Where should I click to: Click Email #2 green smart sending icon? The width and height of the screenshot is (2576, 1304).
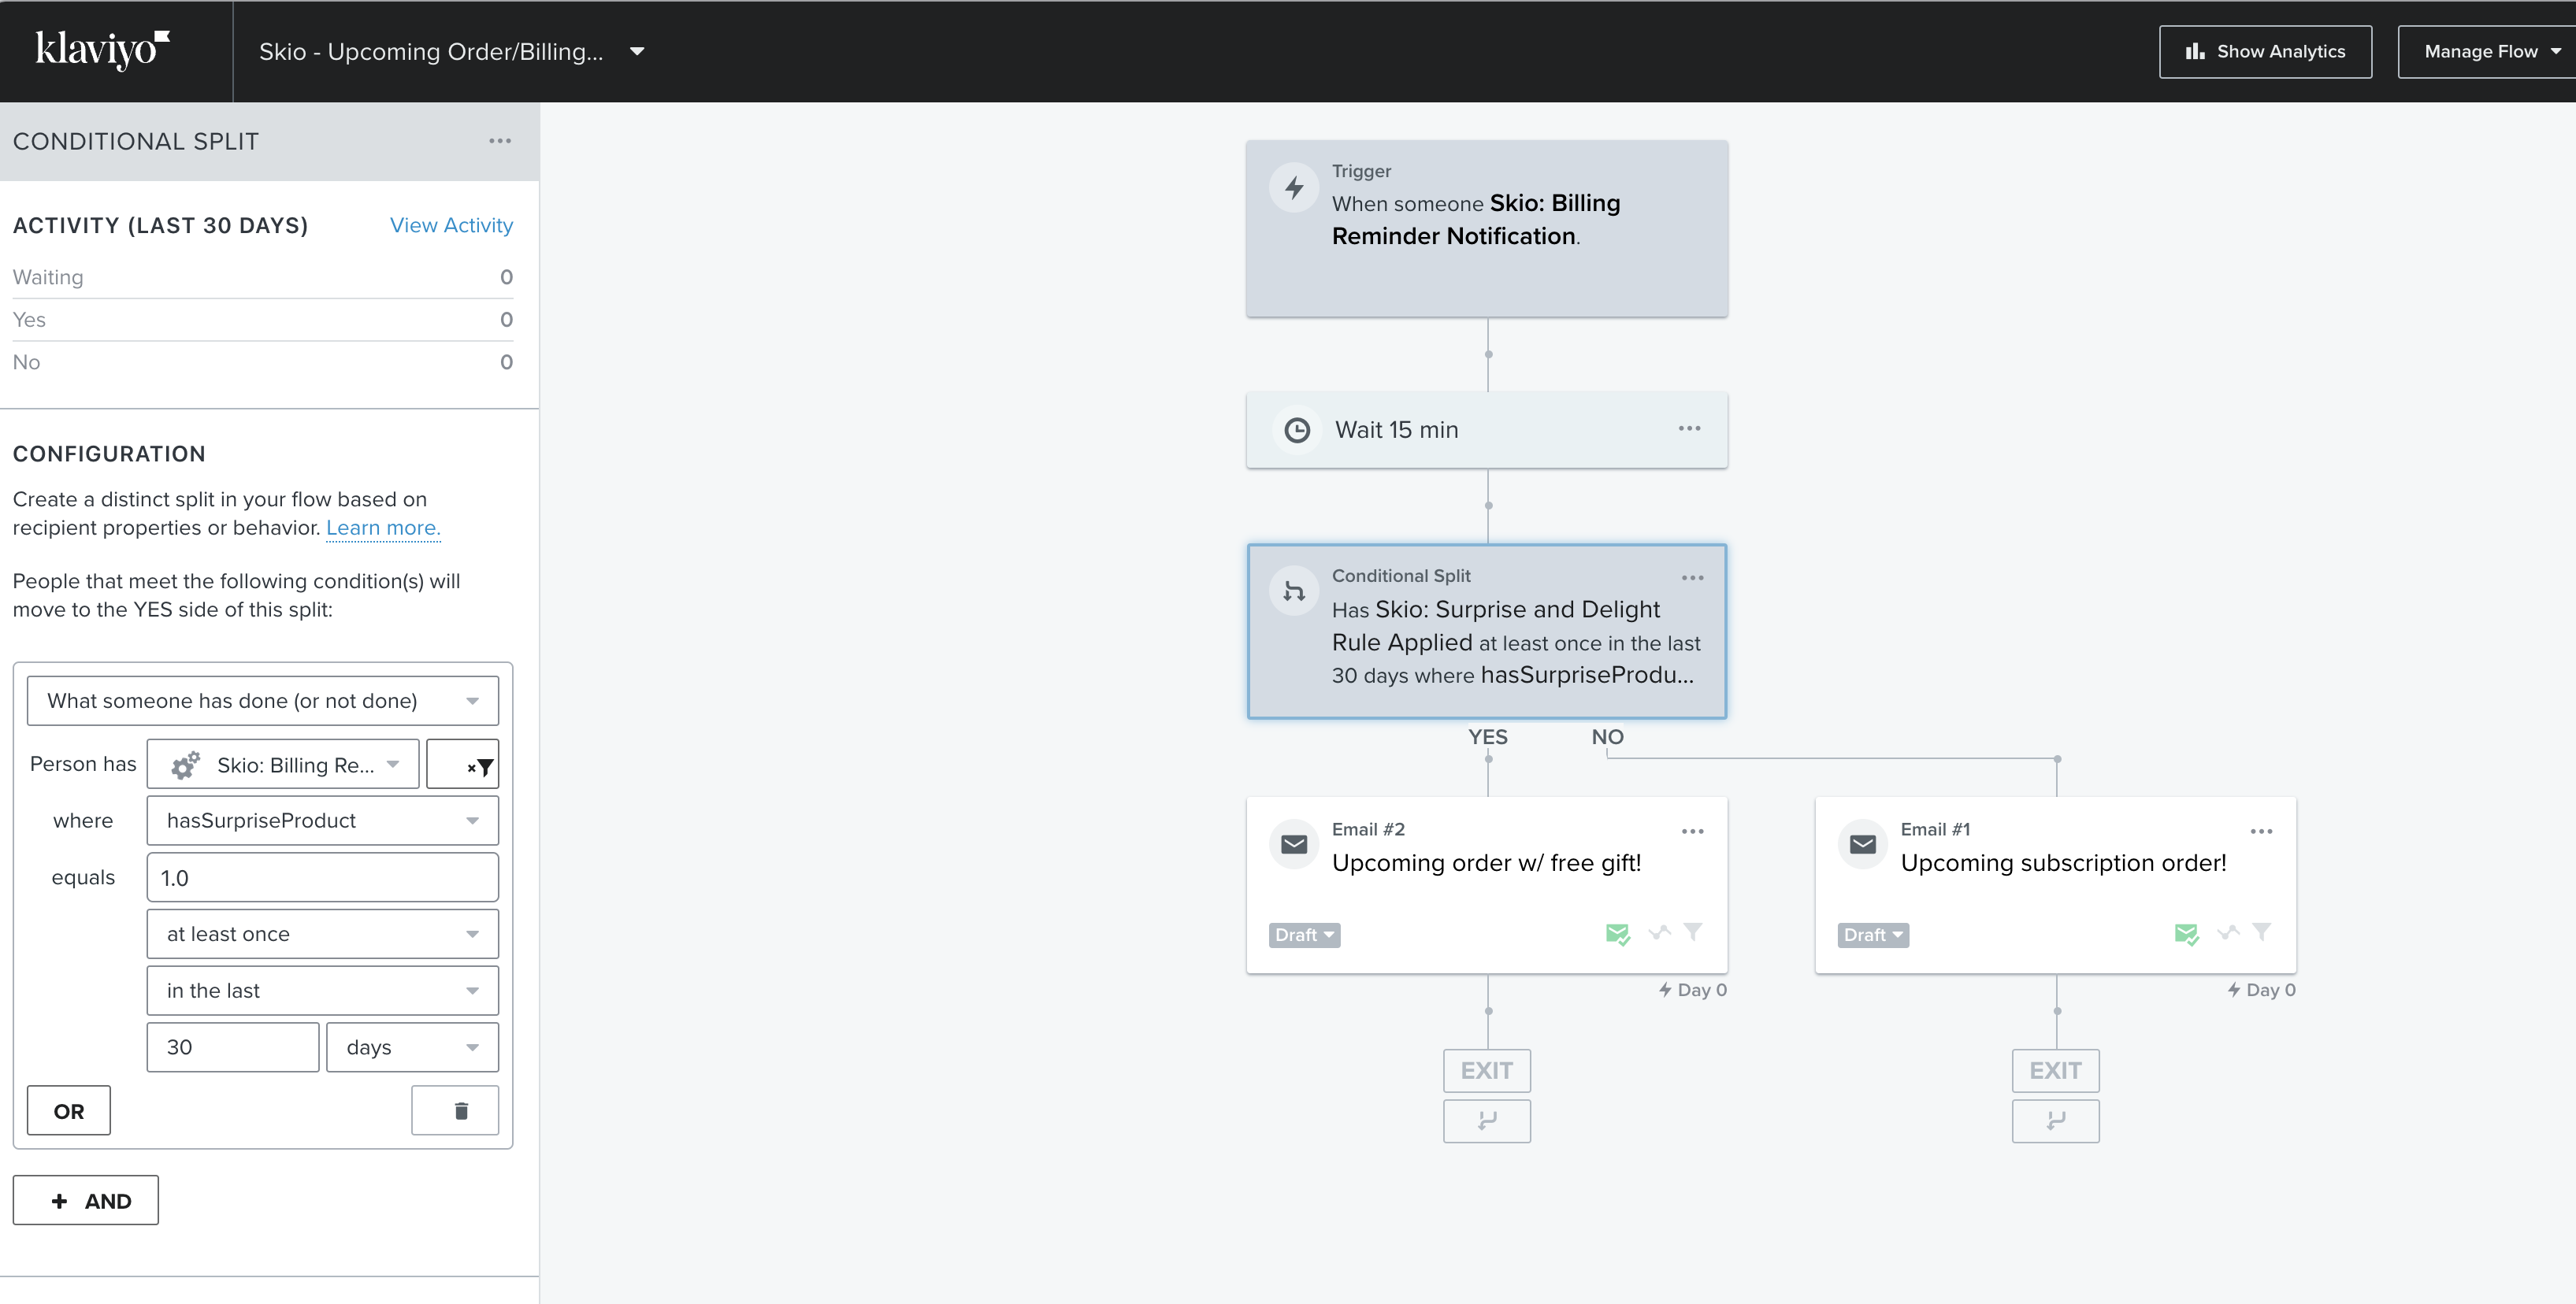(x=1617, y=934)
